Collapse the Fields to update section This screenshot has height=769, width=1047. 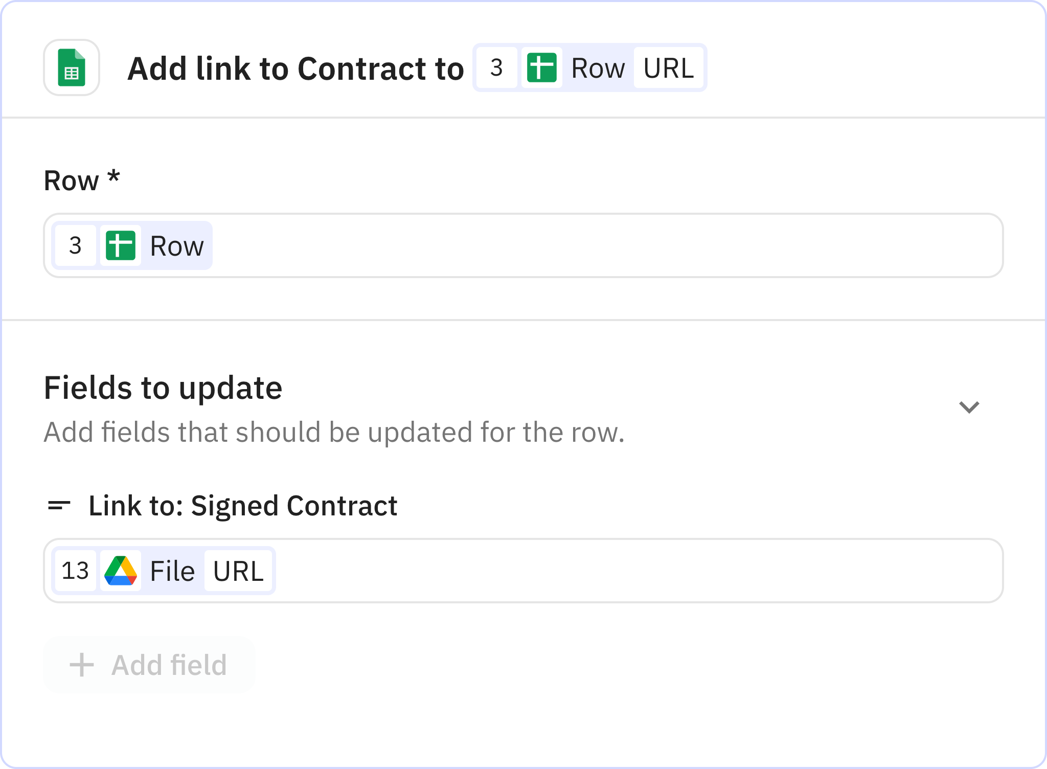point(968,406)
